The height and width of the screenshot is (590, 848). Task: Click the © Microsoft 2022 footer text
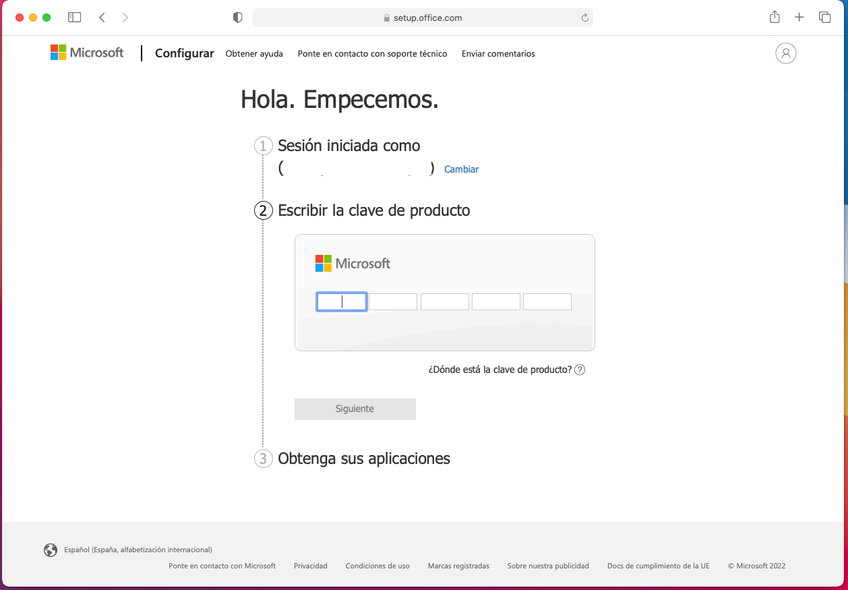pos(757,566)
